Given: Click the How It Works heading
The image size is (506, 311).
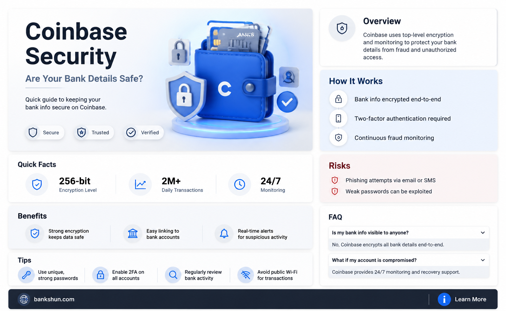Looking at the screenshot, I should (x=356, y=81).
